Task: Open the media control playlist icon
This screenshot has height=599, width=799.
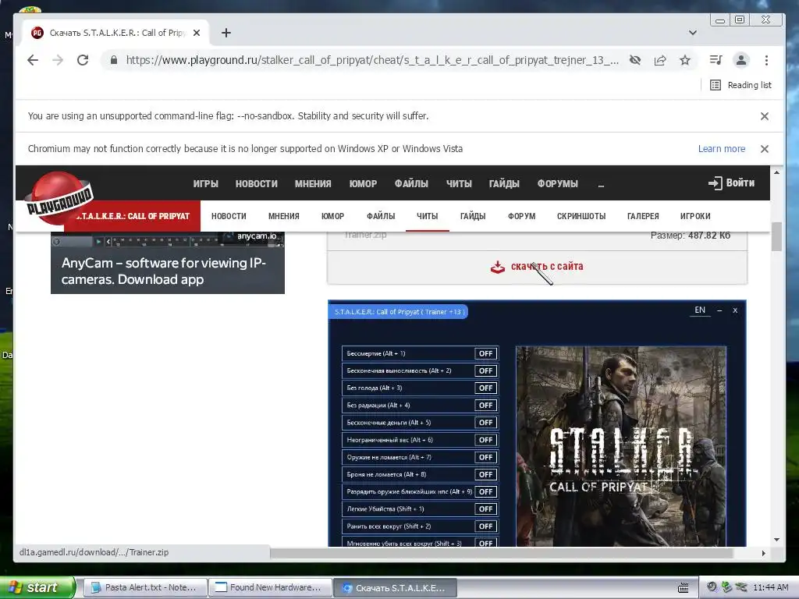Action: click(x=716, y=60)
